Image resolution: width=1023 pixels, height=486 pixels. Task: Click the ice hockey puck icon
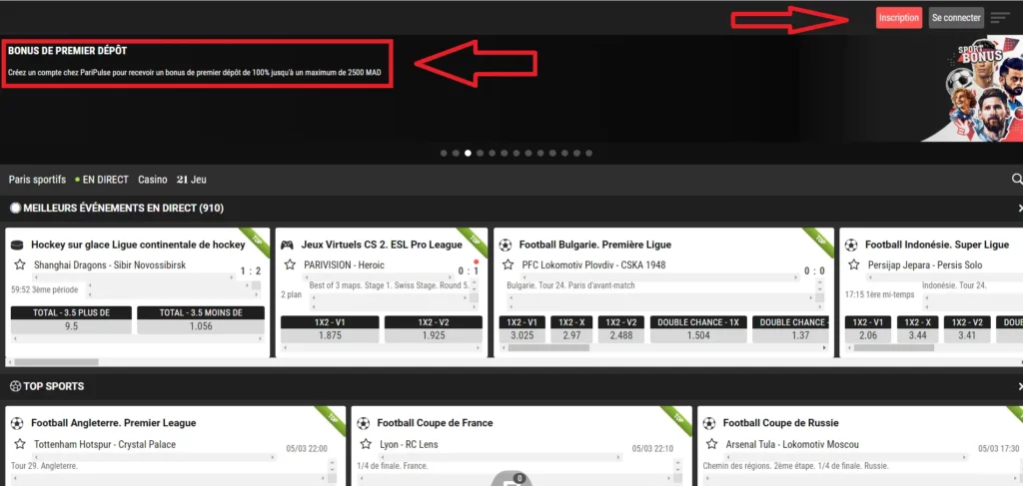[x=17, y=244]
